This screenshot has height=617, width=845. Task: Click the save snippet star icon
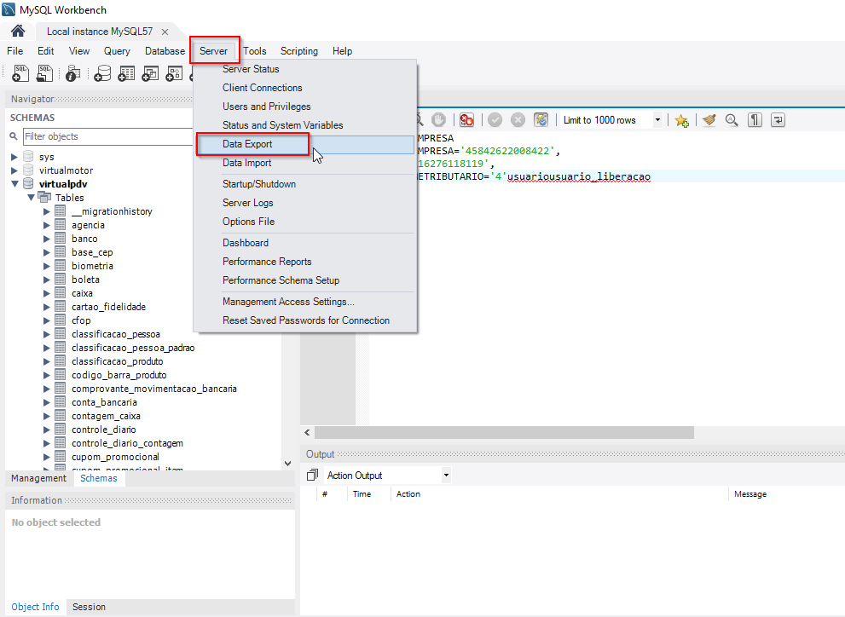click(681, 120)
